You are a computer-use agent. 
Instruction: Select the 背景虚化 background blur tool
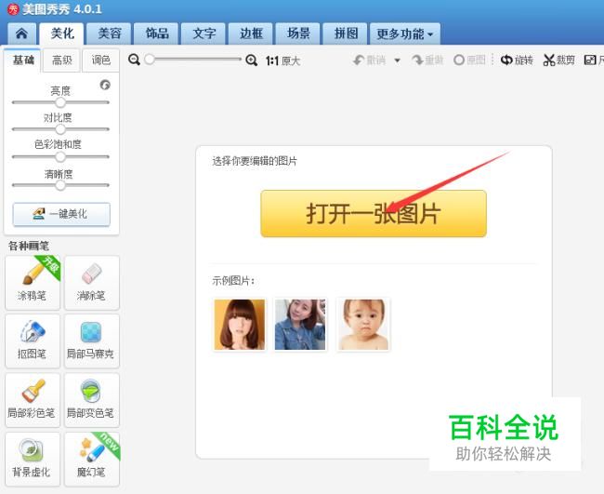33,459
